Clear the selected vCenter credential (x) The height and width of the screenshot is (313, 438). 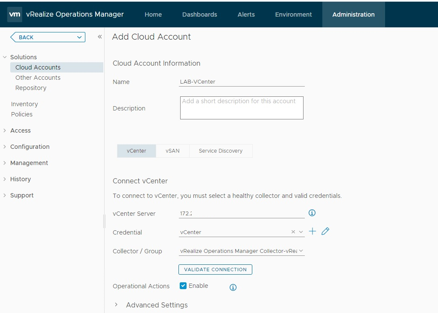click(x=293, y=232)
